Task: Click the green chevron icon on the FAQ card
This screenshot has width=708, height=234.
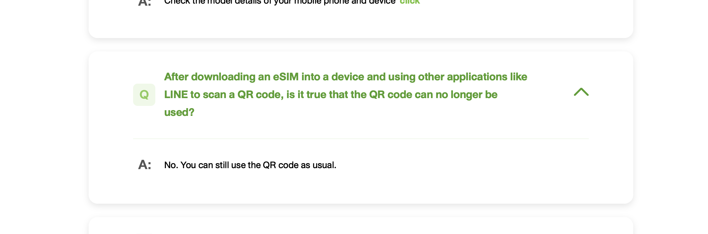Action: 581,92
